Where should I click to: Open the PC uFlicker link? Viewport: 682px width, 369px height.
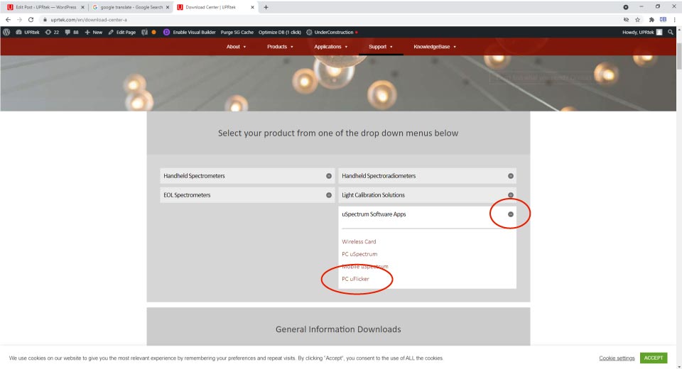[355, 279]
